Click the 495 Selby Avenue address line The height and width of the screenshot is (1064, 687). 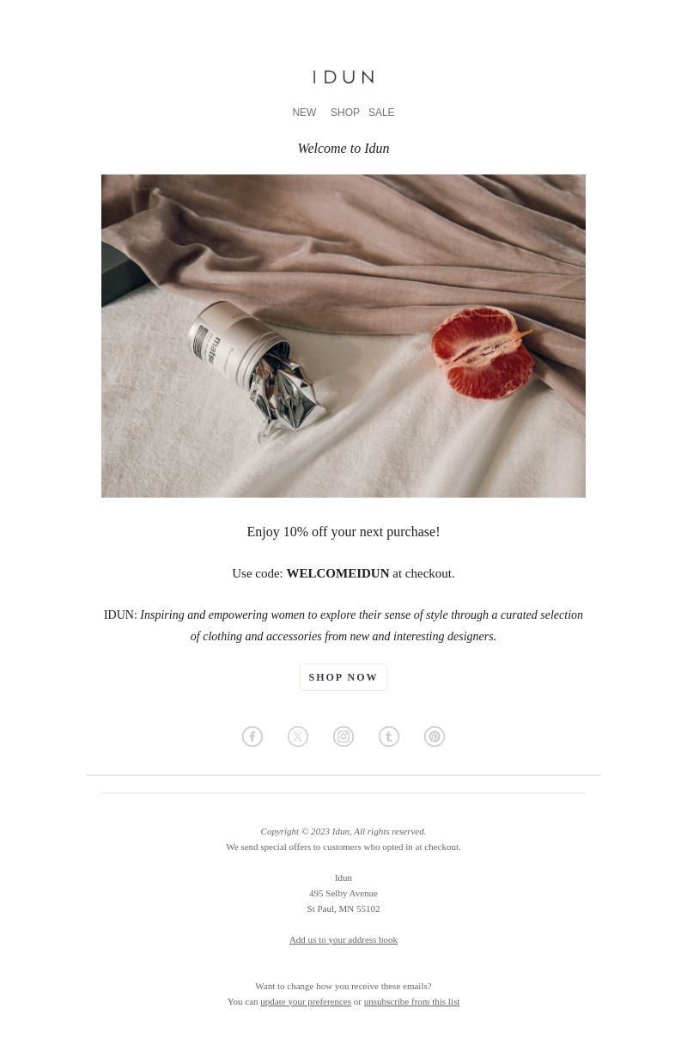pyautogui.click(x=343, y=893)
